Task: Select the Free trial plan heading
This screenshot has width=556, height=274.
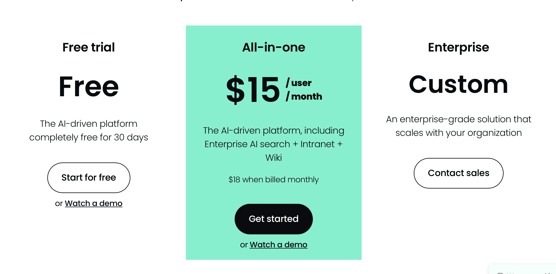Action: coord(89,47)
